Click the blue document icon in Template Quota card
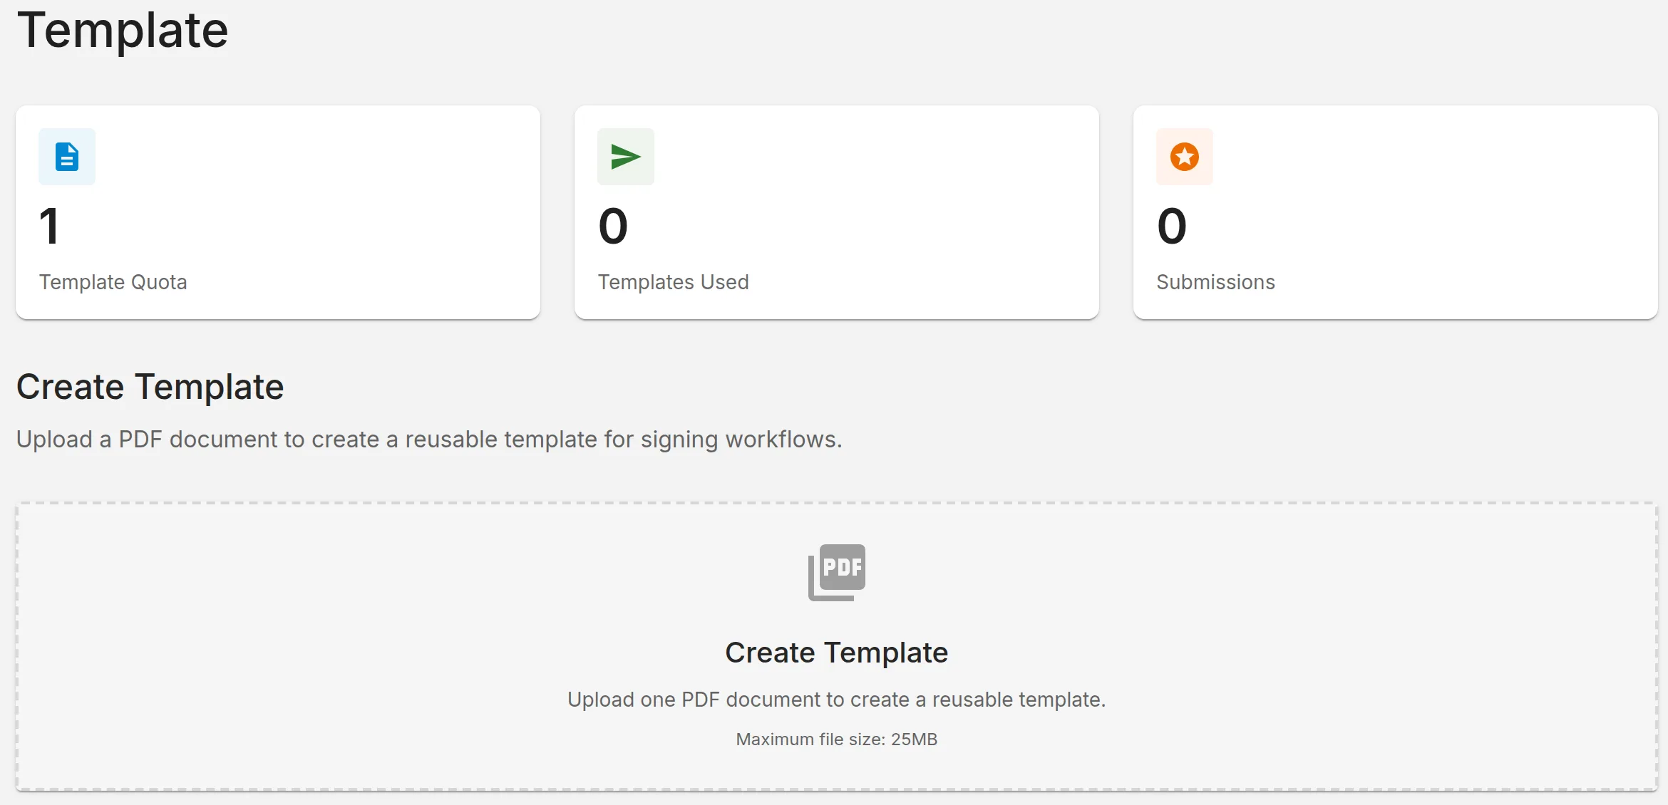This screenshot has width=1668, height=805. 67,157
